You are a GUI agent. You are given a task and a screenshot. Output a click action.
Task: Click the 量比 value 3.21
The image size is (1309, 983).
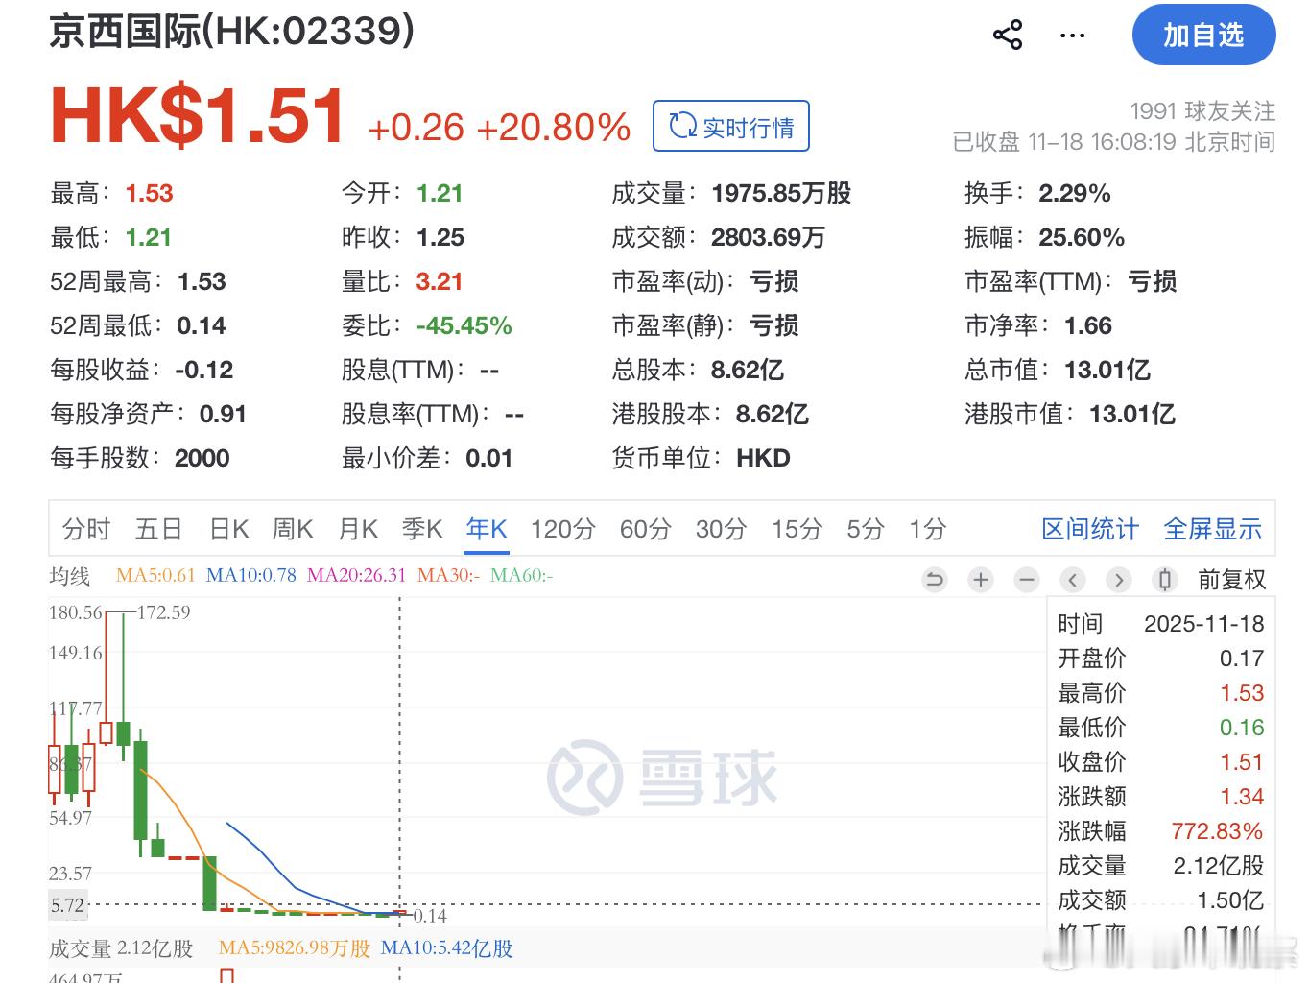pos(440,281)
